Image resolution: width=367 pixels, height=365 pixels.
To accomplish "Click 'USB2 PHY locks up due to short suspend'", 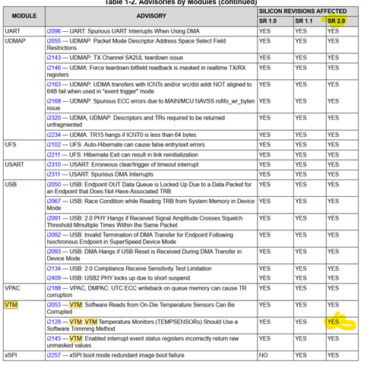I will 138,278.
